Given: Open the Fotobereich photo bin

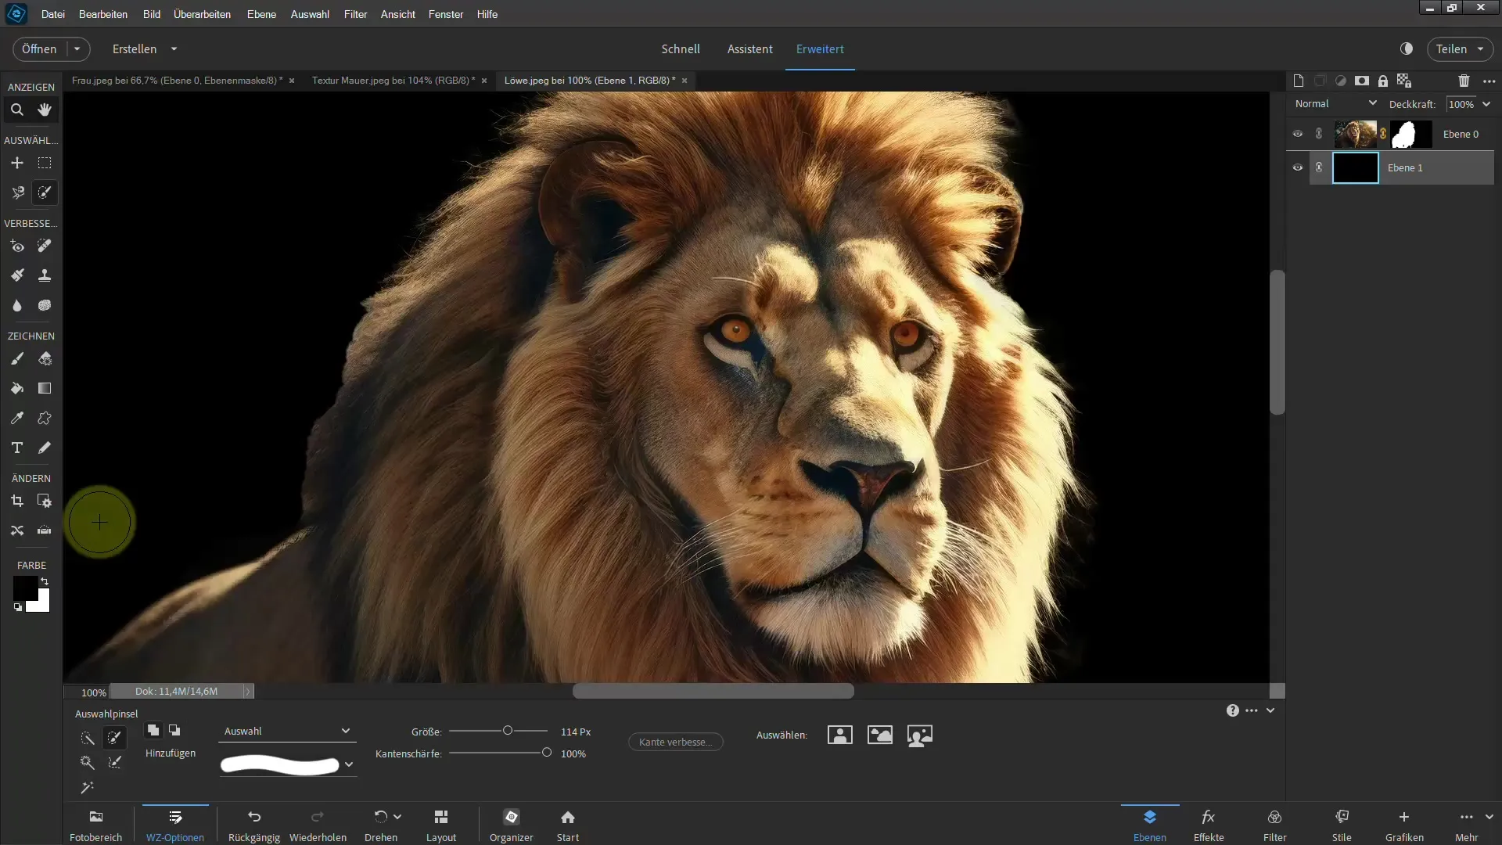Looking at the screenshot, I should point(95,826).
